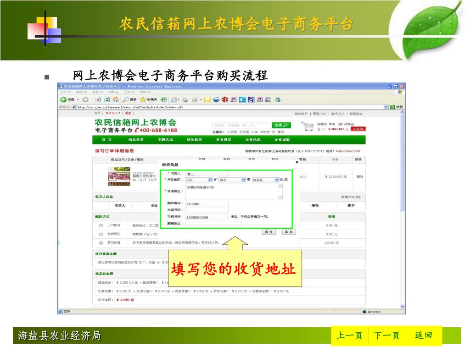Click the 保存 button in the dialog

click(x=269, y=232)
